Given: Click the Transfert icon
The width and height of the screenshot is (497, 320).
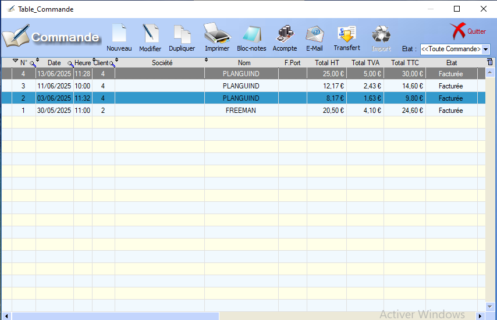Looking at the screenshot, I should [347, 37].
